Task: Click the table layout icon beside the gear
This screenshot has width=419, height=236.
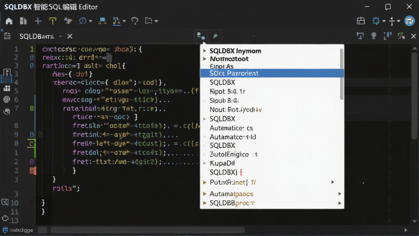Action: [x=361, y=21]
